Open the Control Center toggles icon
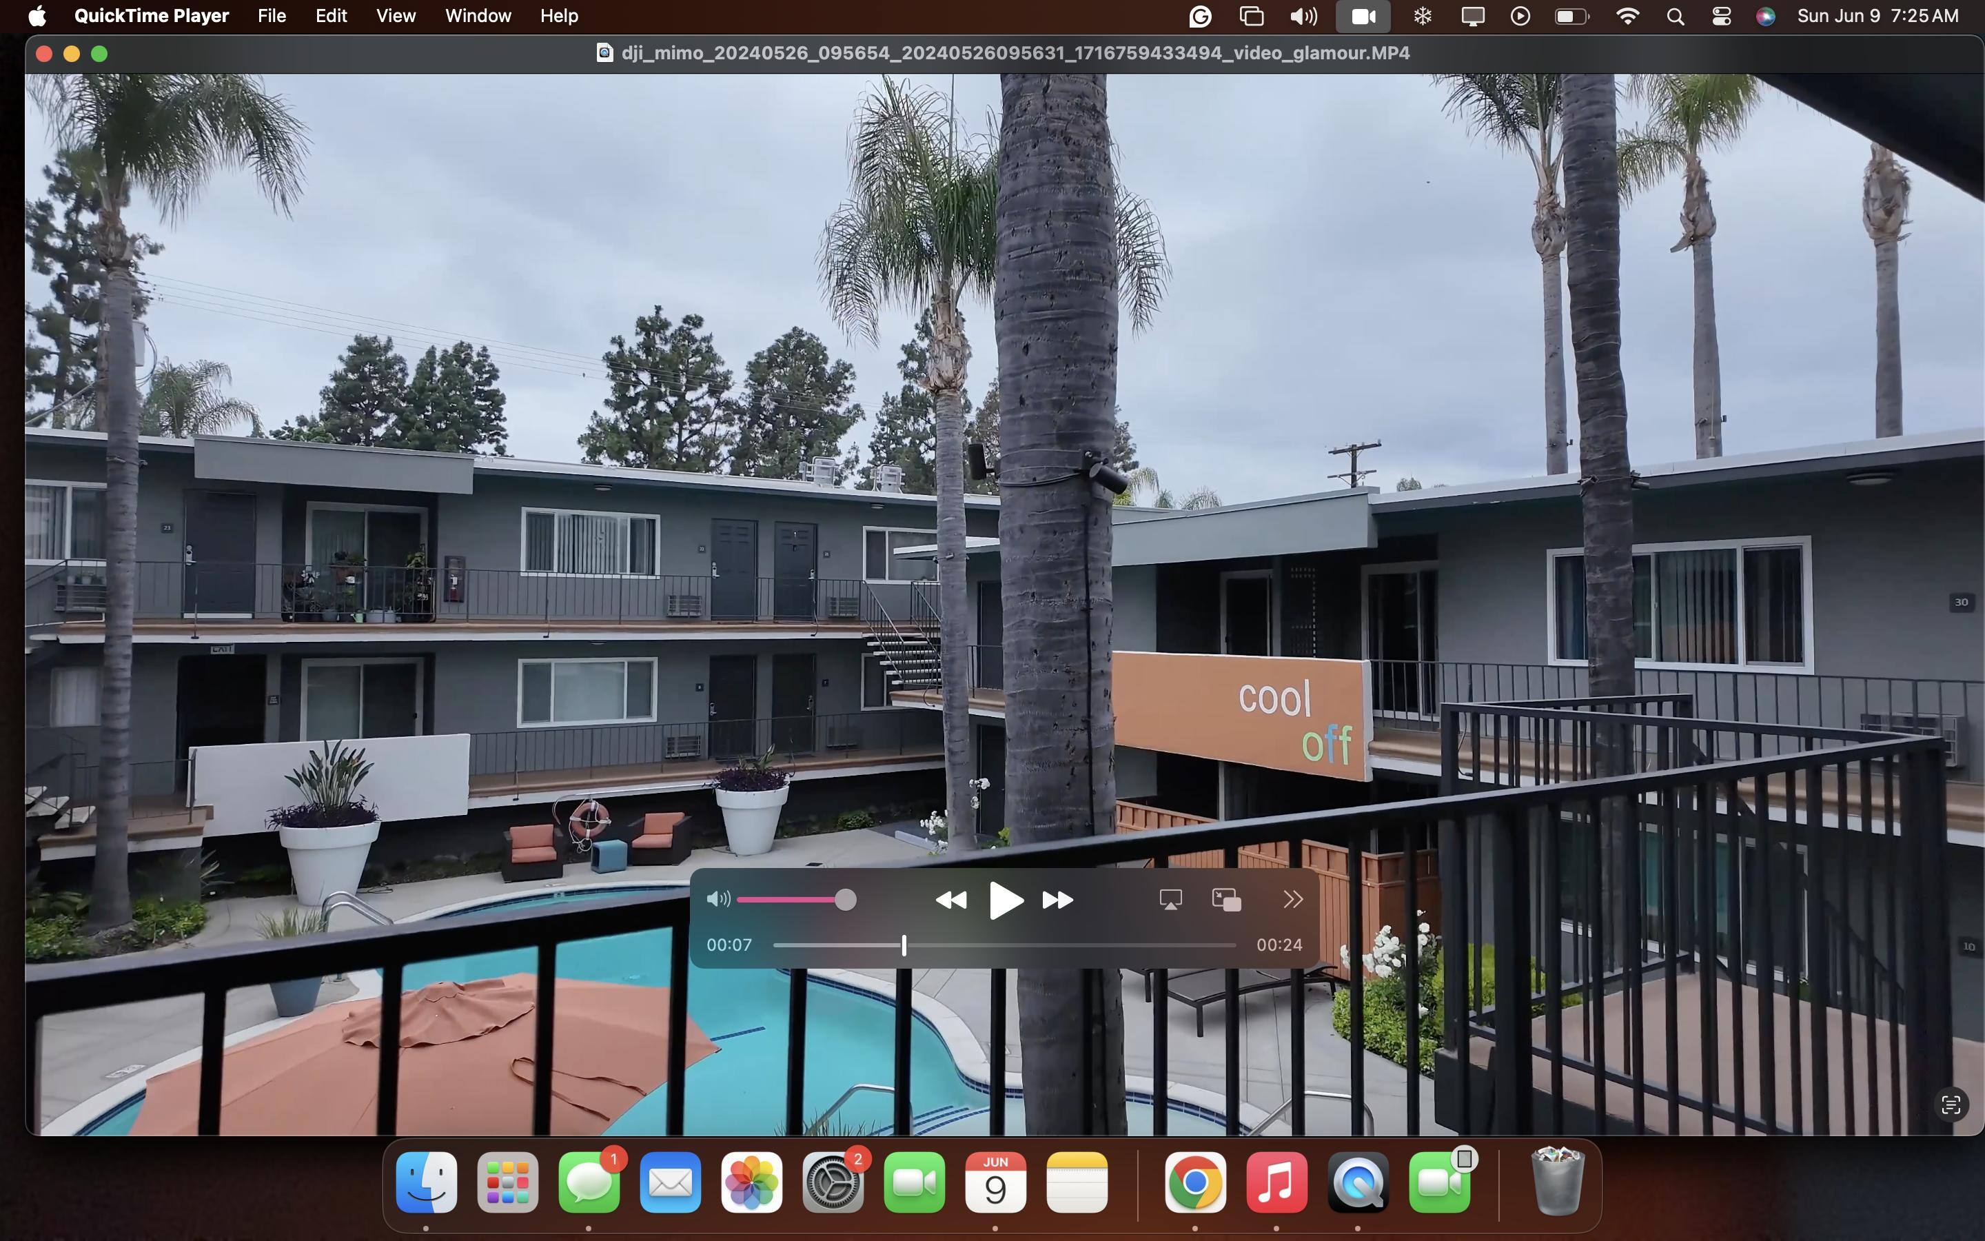The height and width of the screenshot is (1241, 1985). (1721, 16)
